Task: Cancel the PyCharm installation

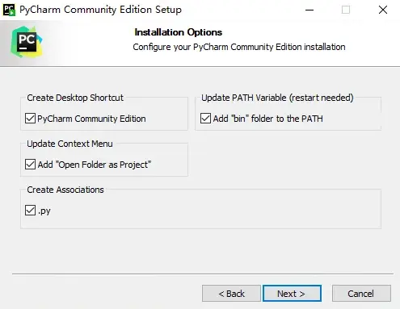Action: point(361,294)
